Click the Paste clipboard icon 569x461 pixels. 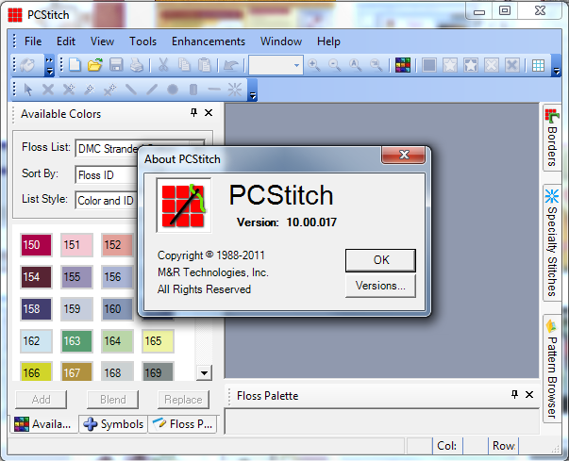pyautogui.click(x=205, y=65)
